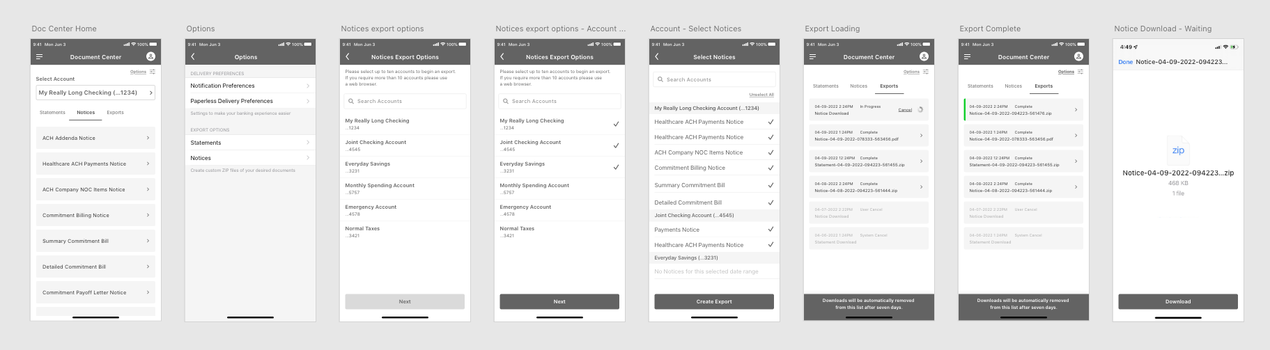Open ACH Addenda Notice row chevron
1270x350 pixels.
click(x=148, y=138)
